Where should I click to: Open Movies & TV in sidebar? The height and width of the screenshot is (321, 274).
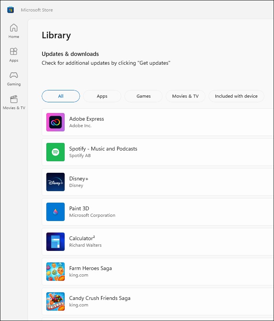click(14, 102)
